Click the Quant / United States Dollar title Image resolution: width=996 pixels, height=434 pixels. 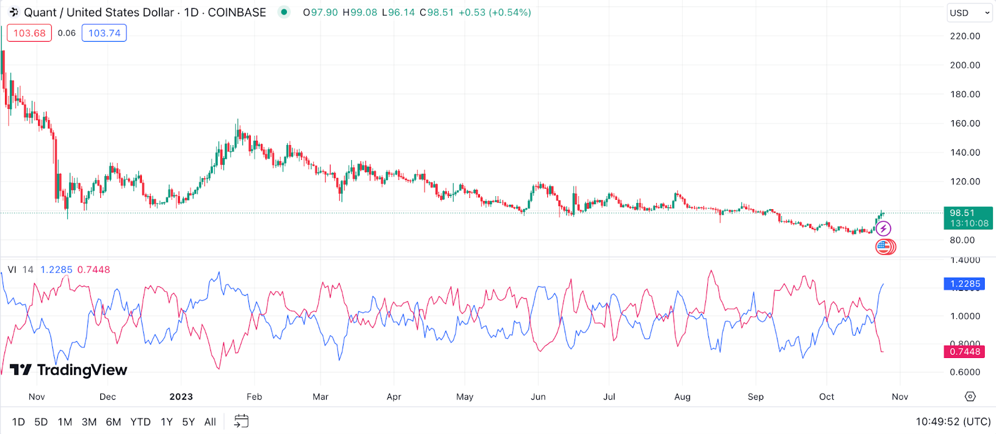click(99, 12)
